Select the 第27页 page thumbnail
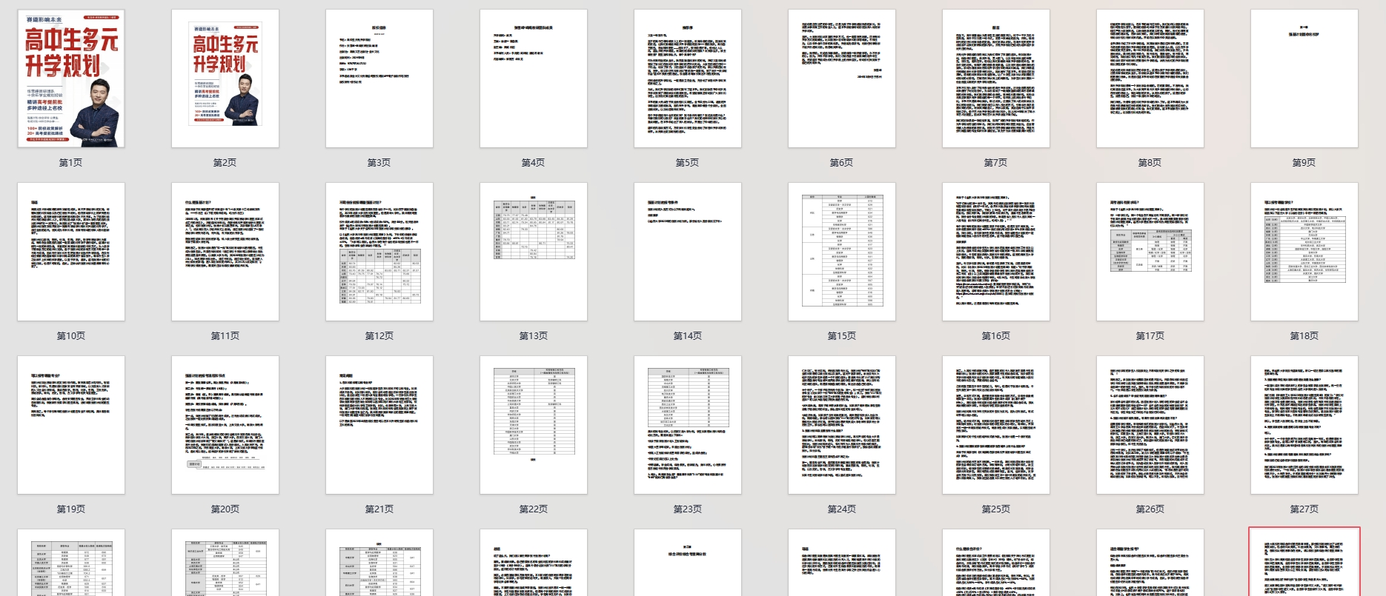Image resolution: width=1386 pixels, height=596 pixels. pyautogui.click(x=1304, y=425)
